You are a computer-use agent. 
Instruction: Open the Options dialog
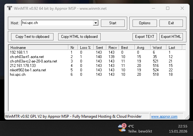click(x=145, y=23)
